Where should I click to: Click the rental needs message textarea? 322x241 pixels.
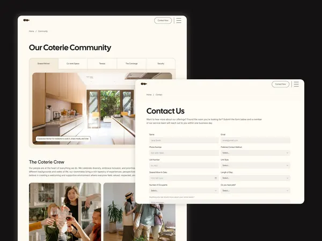click(x=219, y=202)
